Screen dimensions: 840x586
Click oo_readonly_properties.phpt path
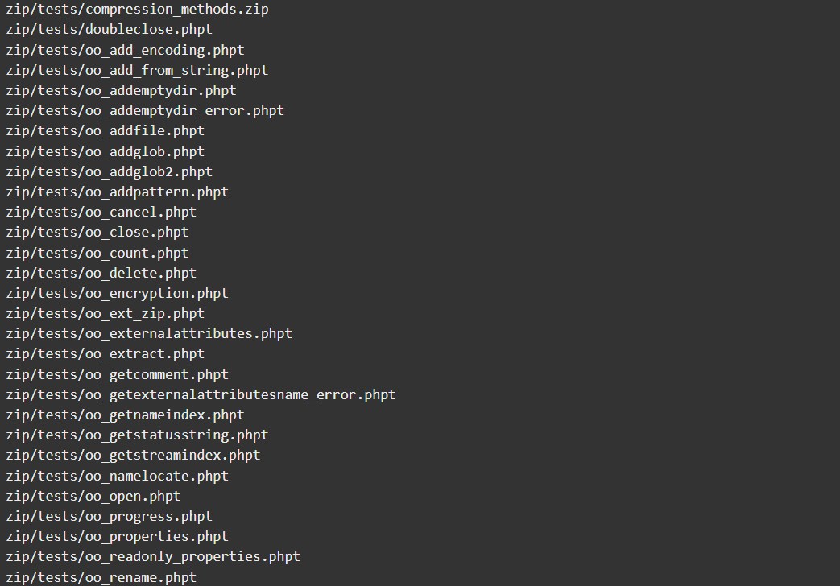pyautogui.click(x=153, y=556)
